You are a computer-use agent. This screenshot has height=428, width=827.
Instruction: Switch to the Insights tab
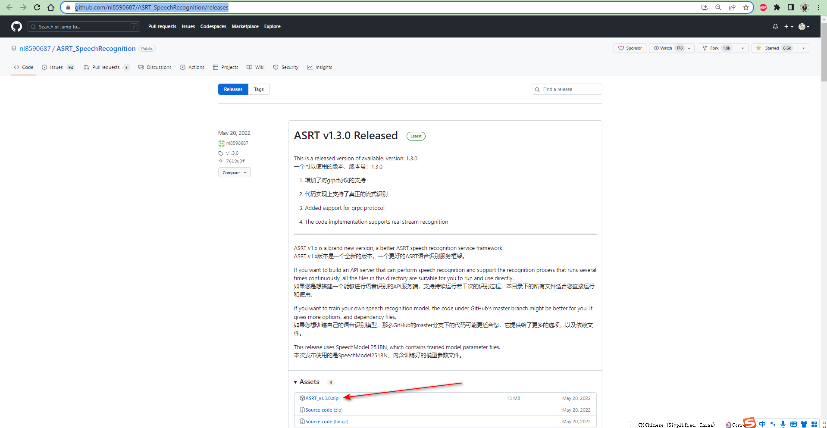pyautogui.click(x=320, y=68)
